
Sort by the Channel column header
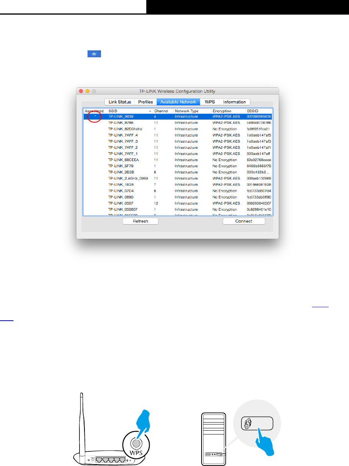pos(161,111)
